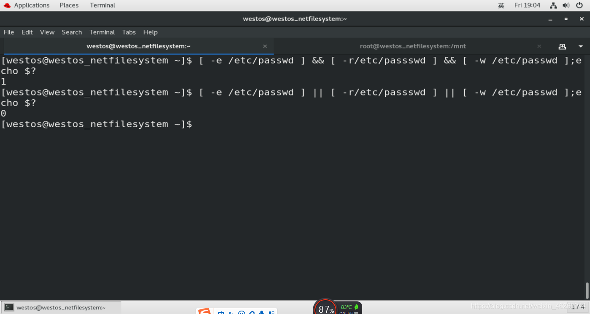Click the last empty prompt line

pos(96,124)
